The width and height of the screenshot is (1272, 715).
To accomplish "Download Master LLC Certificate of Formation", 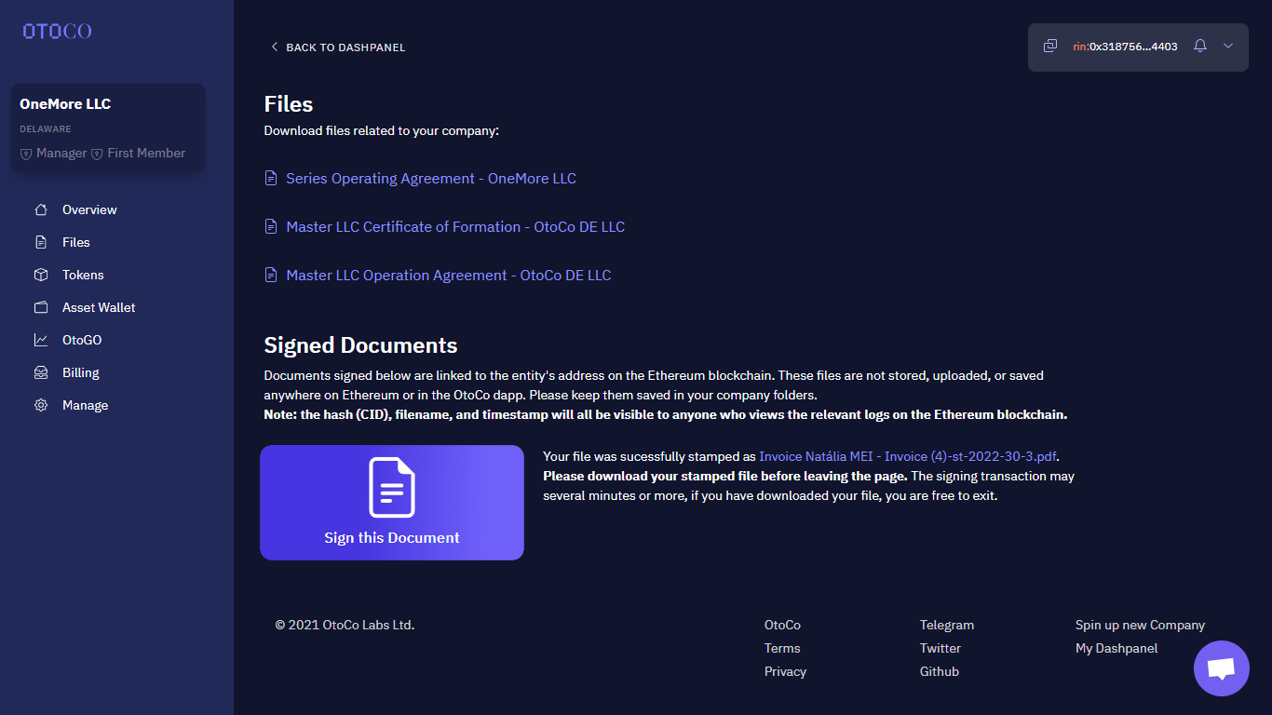I will 455,226.
